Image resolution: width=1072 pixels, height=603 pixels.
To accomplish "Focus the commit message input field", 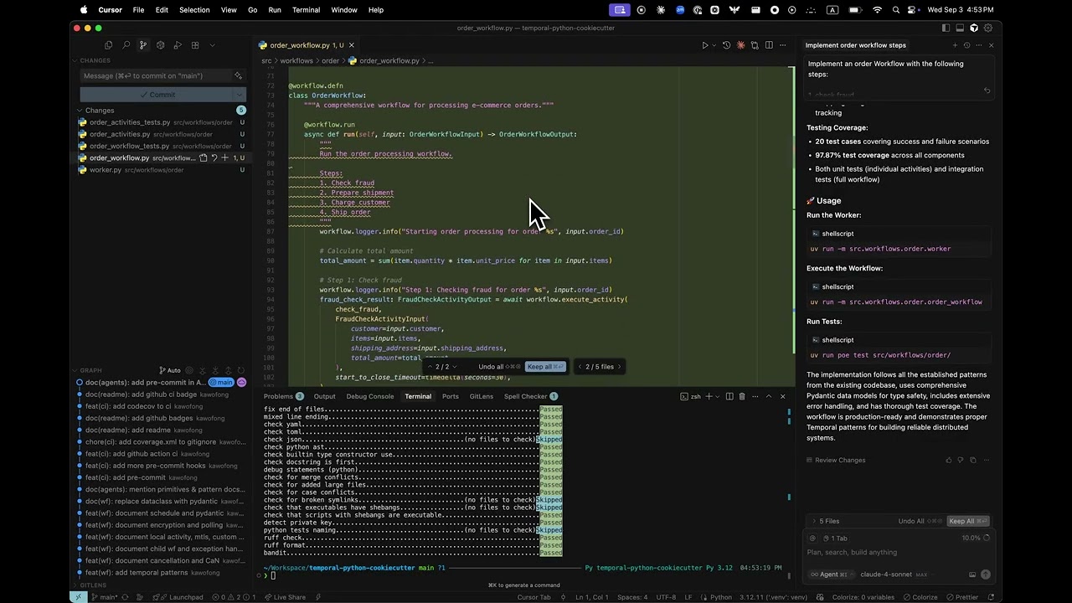I will (156, 75).
